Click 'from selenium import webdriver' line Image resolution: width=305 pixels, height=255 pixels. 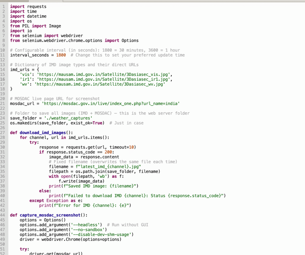coord(46,36)
